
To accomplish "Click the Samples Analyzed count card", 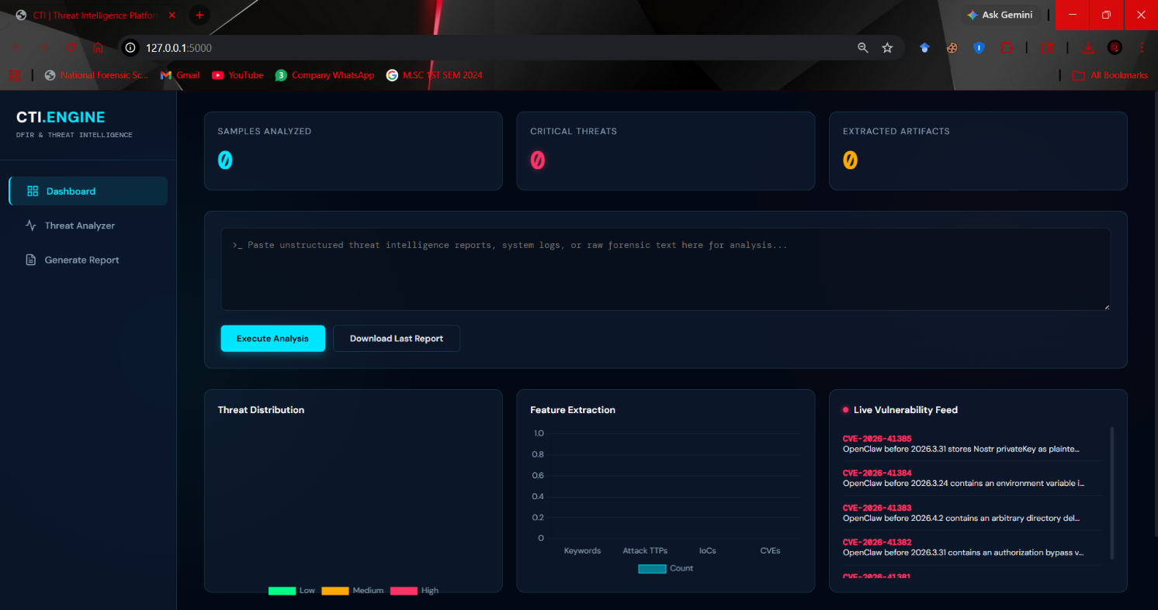I will tap(353, 151).
